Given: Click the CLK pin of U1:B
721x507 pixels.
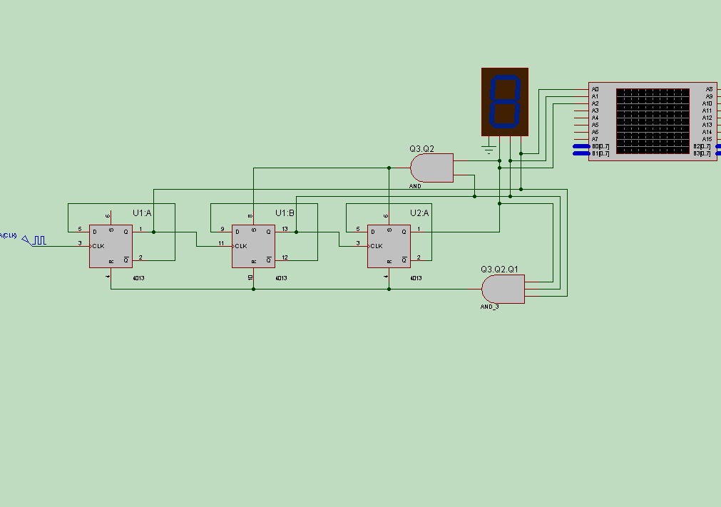Looking at the screenshot, I should [241, 247].
